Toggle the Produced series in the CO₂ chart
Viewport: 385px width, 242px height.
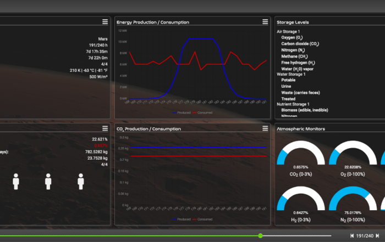coord(182,219)
